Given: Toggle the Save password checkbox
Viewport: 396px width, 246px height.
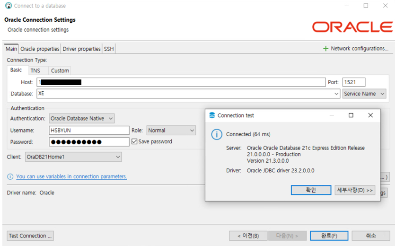Looking at the screenshot, I should 134,141.
